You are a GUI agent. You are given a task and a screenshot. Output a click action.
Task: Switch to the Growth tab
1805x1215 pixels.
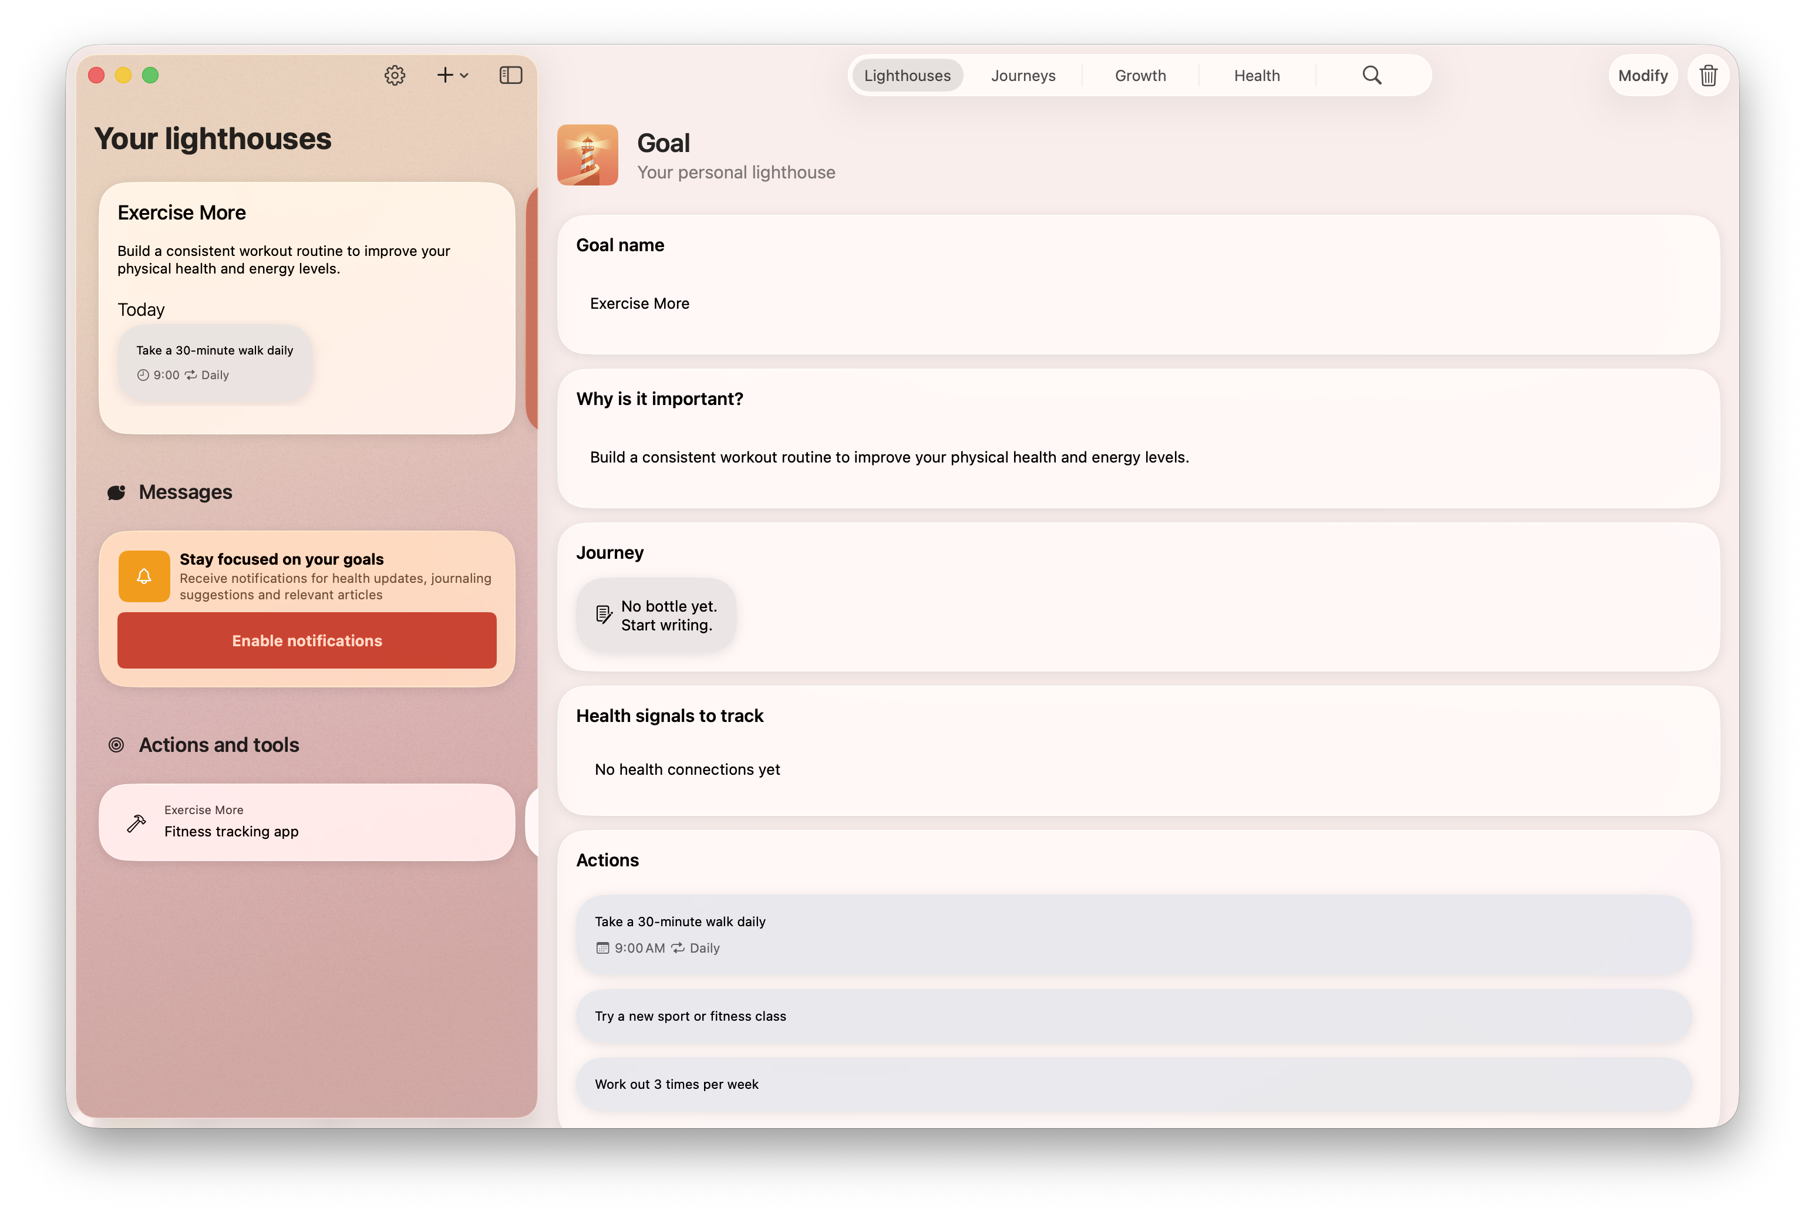coord(1140,76)
